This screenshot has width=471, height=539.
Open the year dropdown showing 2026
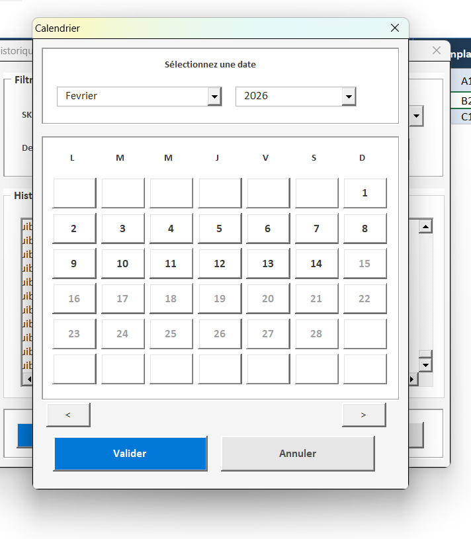pos(349,97)
